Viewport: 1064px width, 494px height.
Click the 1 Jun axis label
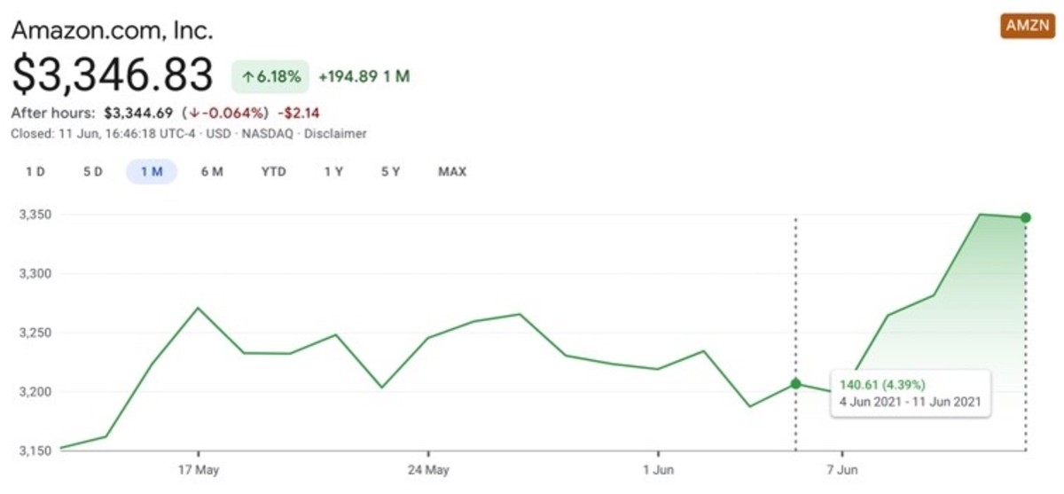click(658, 469)
